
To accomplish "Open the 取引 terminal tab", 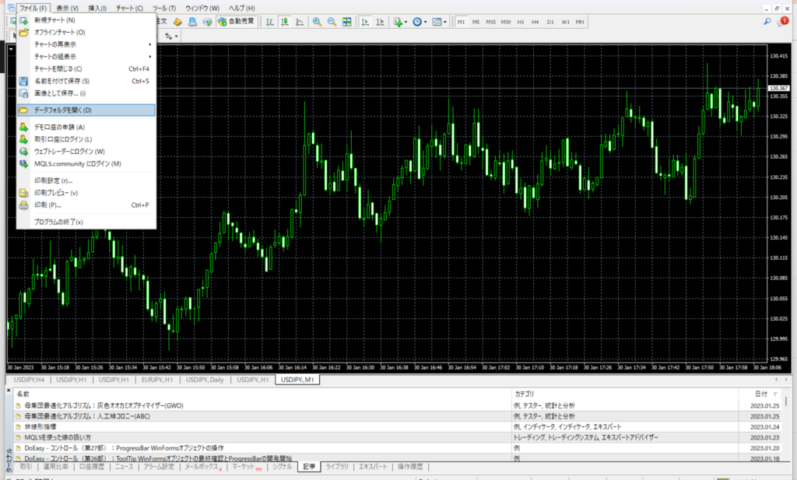I will tap(26, 466).
